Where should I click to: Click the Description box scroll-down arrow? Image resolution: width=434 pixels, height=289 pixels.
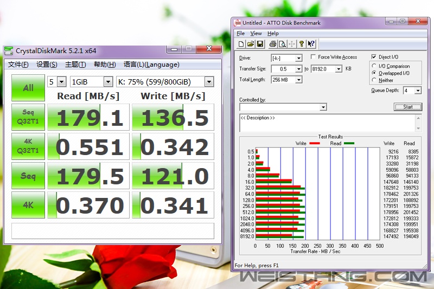point(418,129)
